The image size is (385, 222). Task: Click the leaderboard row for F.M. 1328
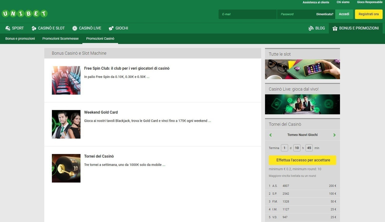(302, 201)
